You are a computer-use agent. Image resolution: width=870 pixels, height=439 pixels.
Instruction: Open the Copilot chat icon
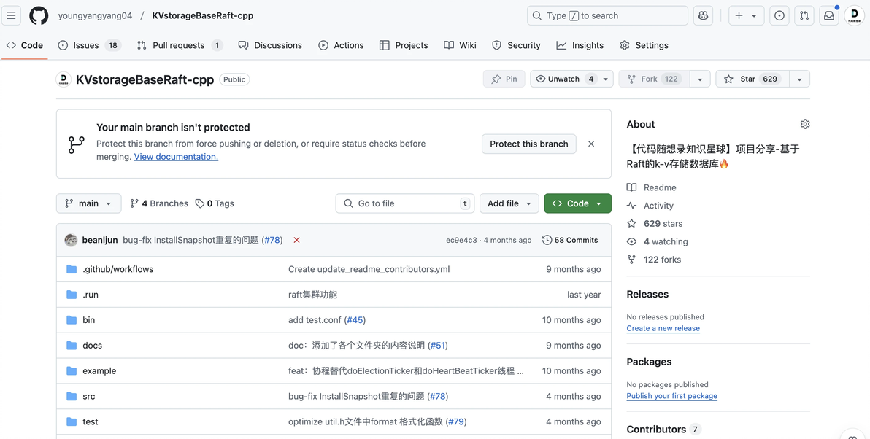pyautogui.click(x=703, y=15)
